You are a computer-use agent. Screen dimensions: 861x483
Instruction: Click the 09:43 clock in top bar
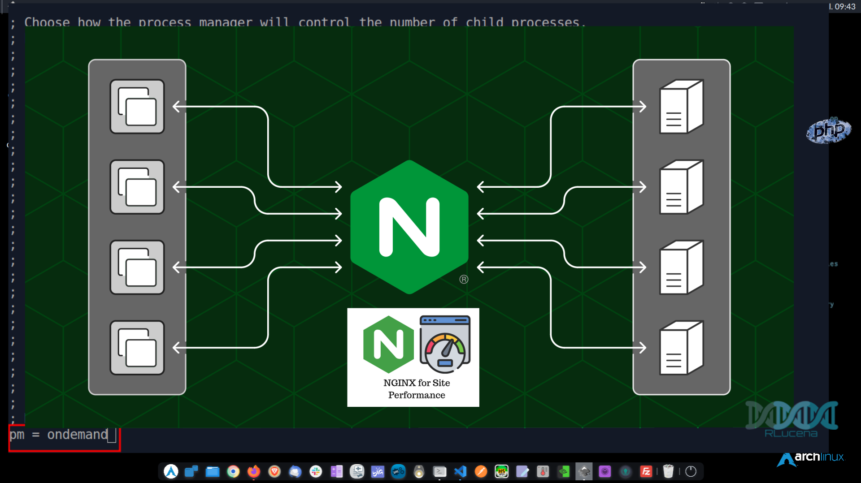tap(844, 6)
